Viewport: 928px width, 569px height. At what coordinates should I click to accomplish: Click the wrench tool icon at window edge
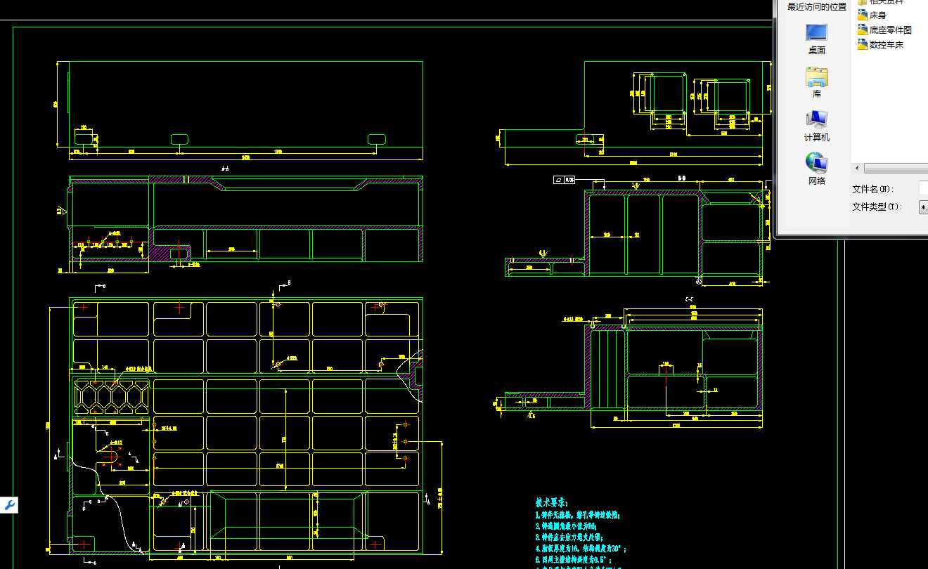(8, 505)
